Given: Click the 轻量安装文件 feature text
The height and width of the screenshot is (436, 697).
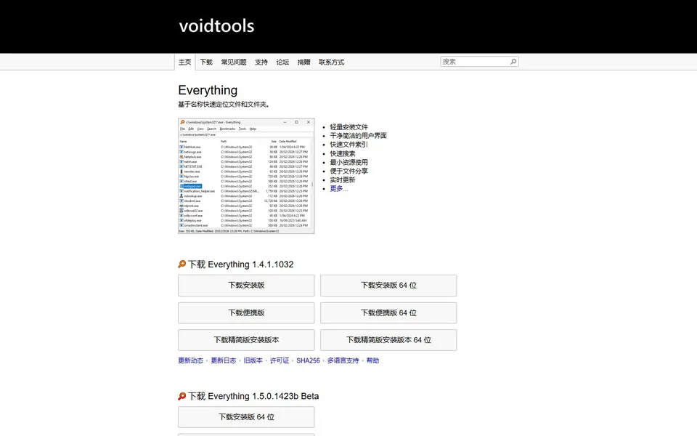Looking at the screenshot, I should coord(349,126).
